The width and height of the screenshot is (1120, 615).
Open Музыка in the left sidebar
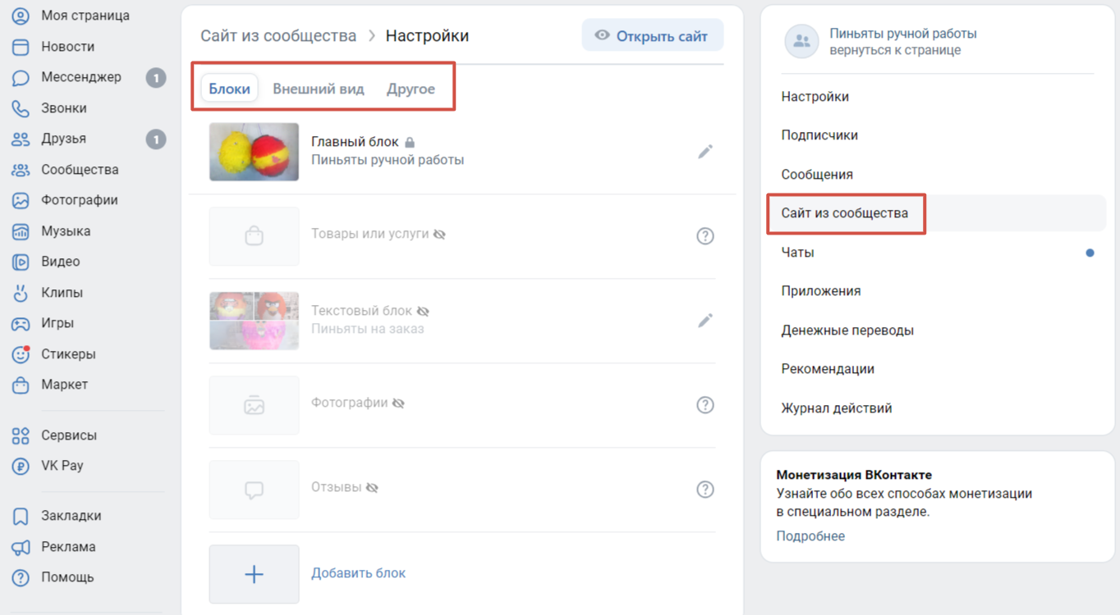[x=66, y=231]
